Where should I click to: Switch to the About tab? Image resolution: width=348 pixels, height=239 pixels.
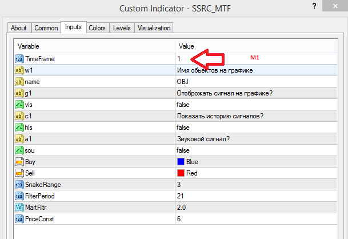point(19,28)
